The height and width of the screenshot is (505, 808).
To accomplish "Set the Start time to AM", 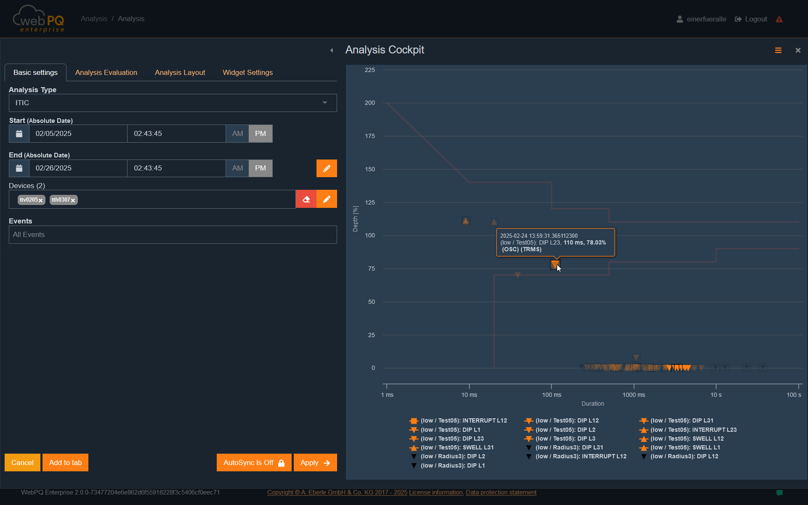I will pyautogui.click(x=237, y=133).
